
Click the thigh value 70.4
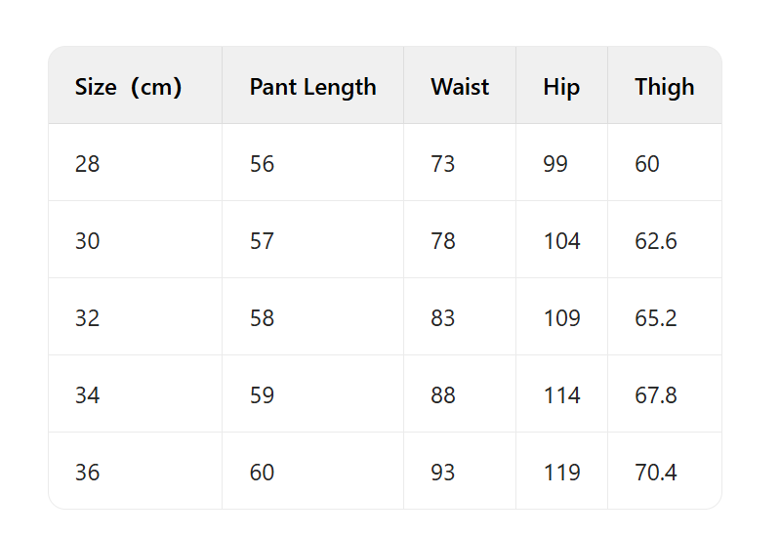click(x=656, y=473)
